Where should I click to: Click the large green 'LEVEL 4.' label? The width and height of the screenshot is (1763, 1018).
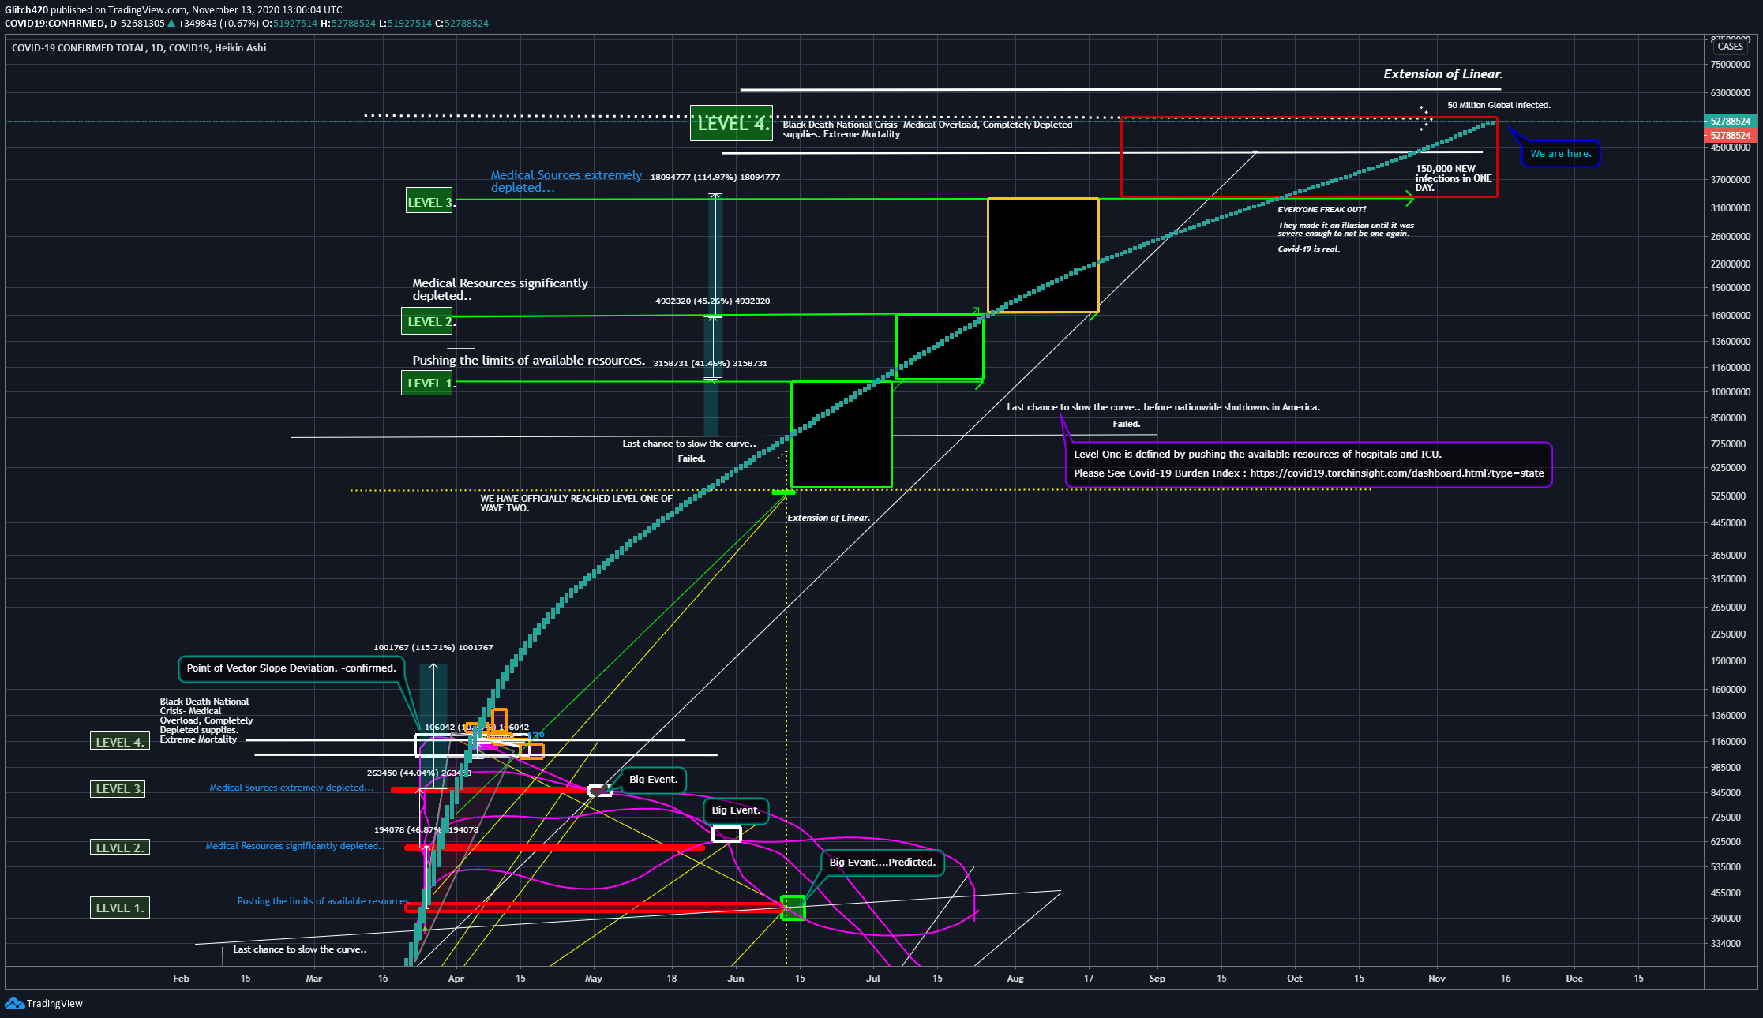click(731, 123)
